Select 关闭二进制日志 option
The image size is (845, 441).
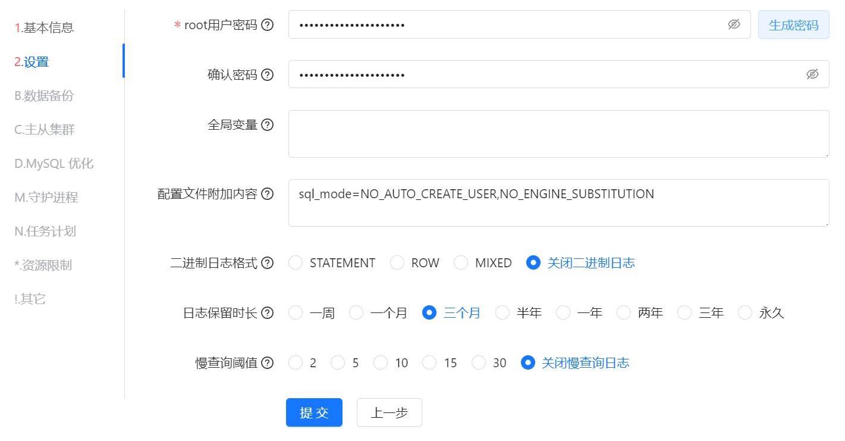coord(533,262)
